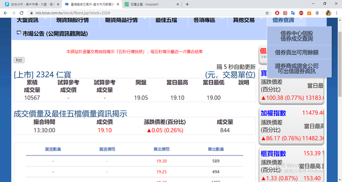Click the 賣出價格 19.30 cell
This screenshot has width=342, height=182.
click(x=161, y=161)
